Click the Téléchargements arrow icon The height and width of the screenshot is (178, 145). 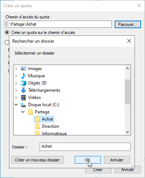(x=23, y=90)
